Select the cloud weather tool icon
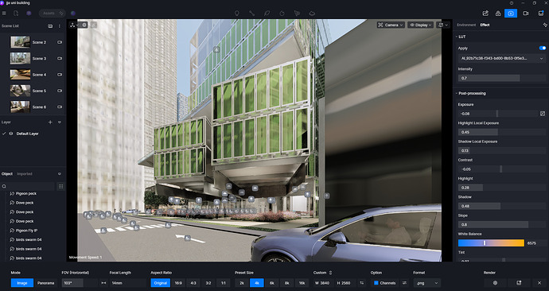This screenshot has height=291, width=549. coord(312,14)
